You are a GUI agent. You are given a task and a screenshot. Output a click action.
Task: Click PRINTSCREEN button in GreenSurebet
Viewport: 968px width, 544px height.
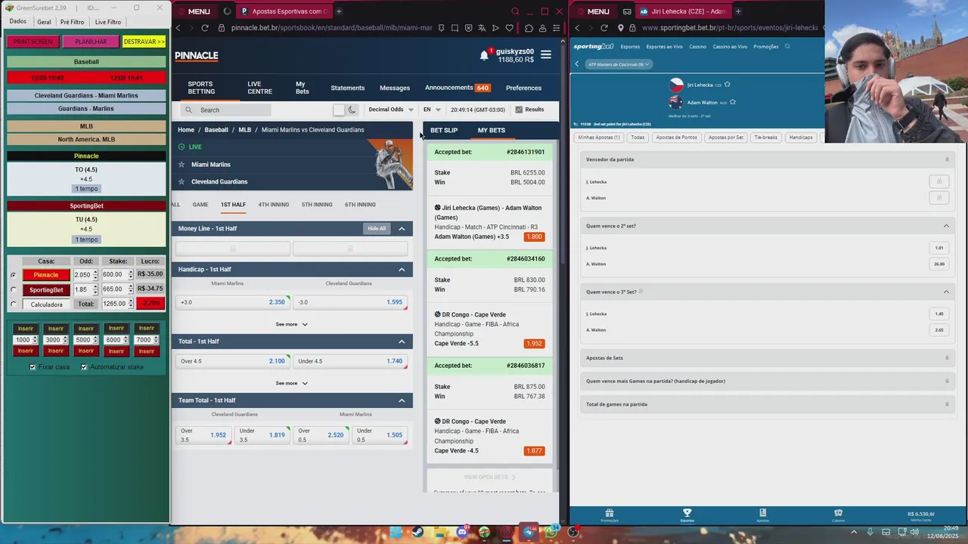33,42
